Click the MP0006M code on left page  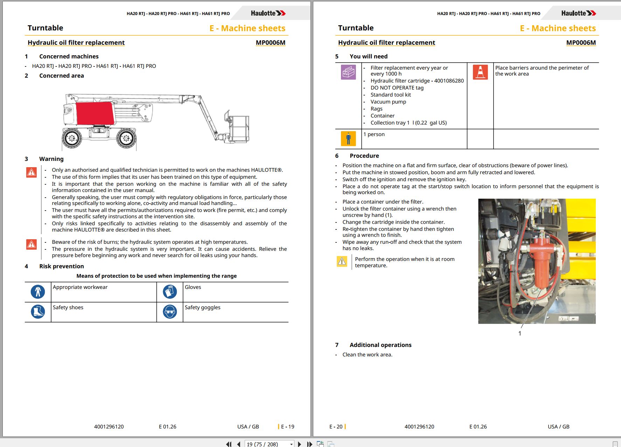[x=271, y=43]
